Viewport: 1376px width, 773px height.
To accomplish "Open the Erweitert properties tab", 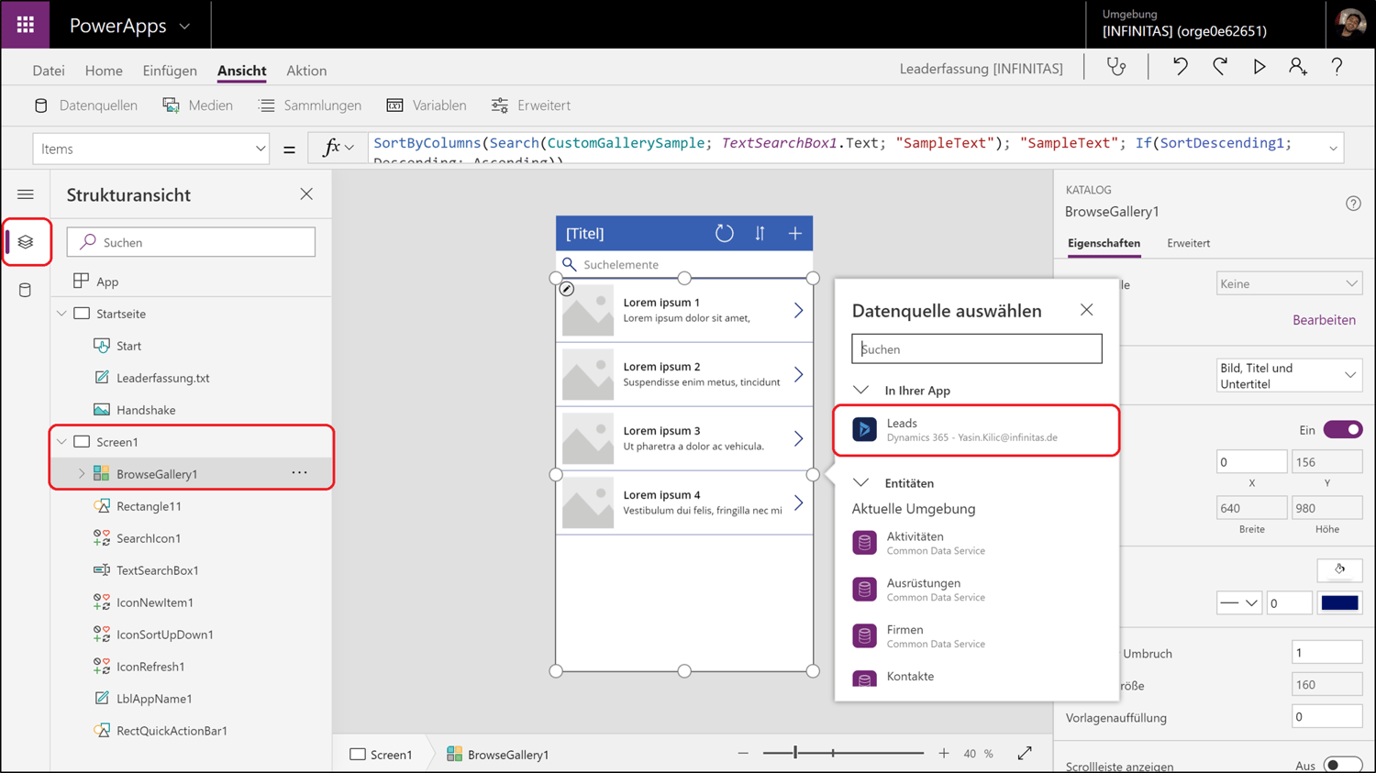I will 1188,243.
